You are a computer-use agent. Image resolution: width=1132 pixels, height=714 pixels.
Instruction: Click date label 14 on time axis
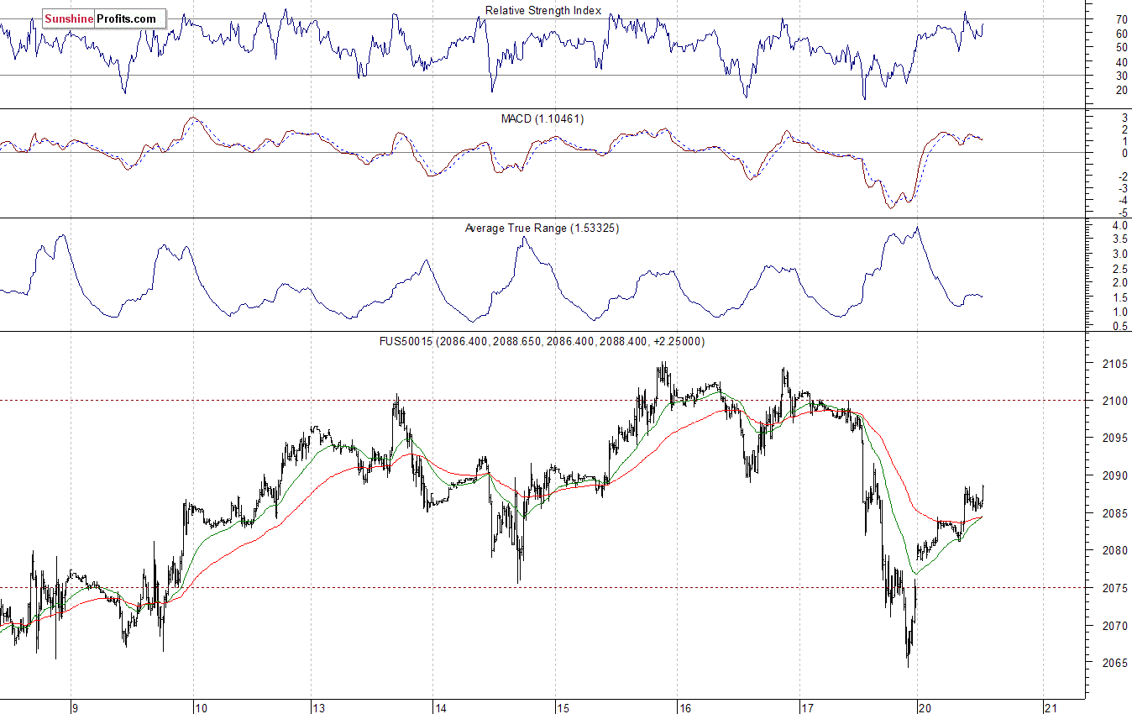coord(440,707)
